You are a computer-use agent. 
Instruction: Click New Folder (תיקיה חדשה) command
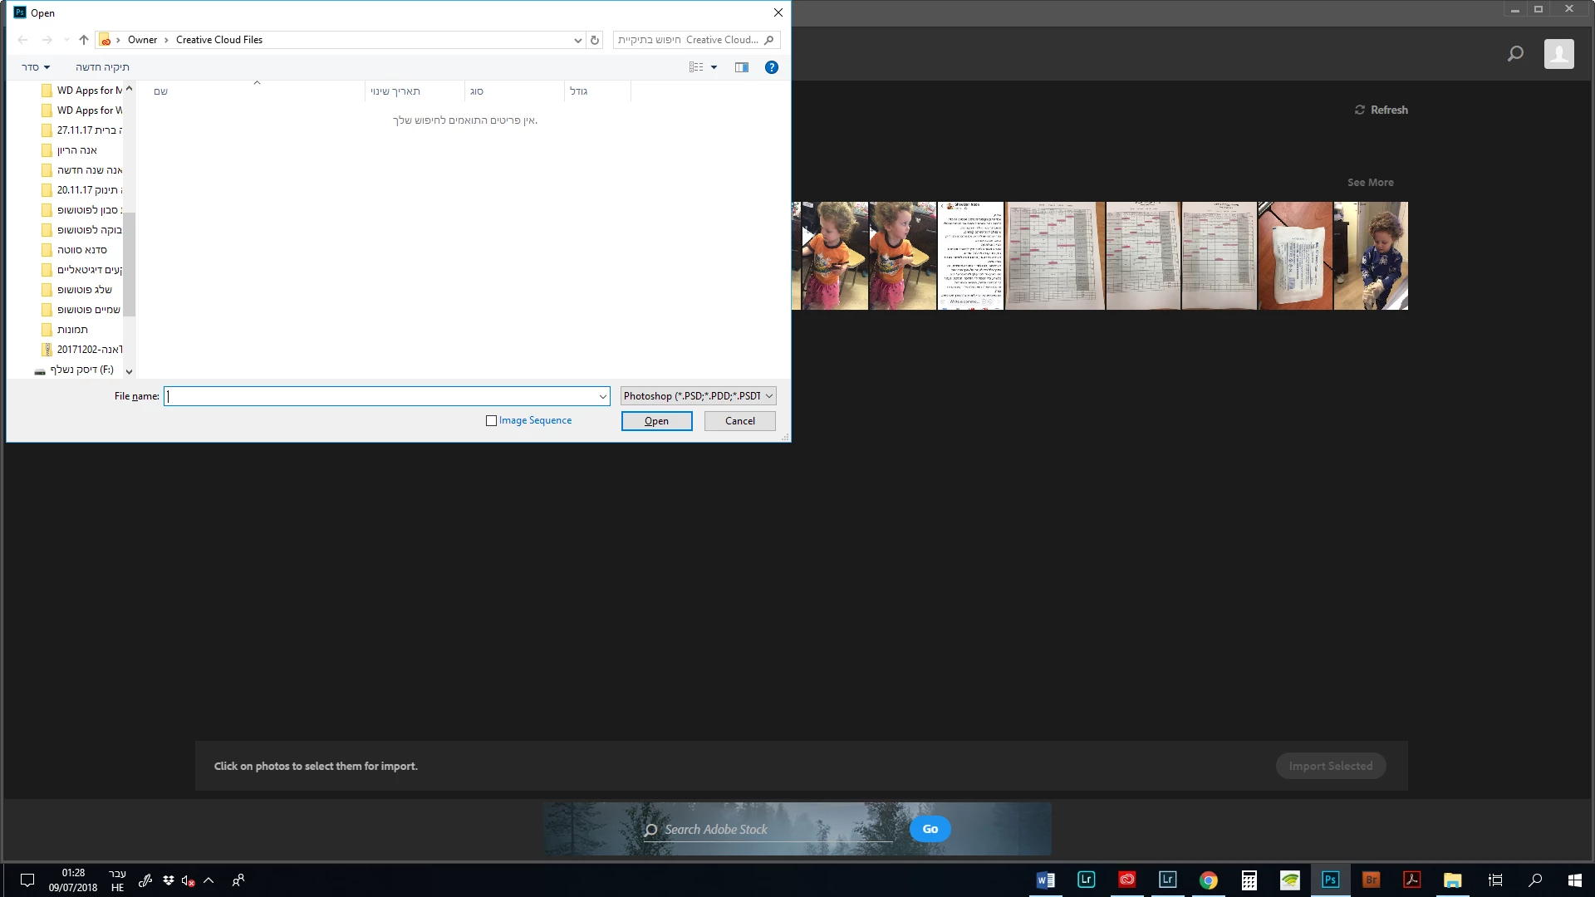pyautogui.click(x=102, y=67)
